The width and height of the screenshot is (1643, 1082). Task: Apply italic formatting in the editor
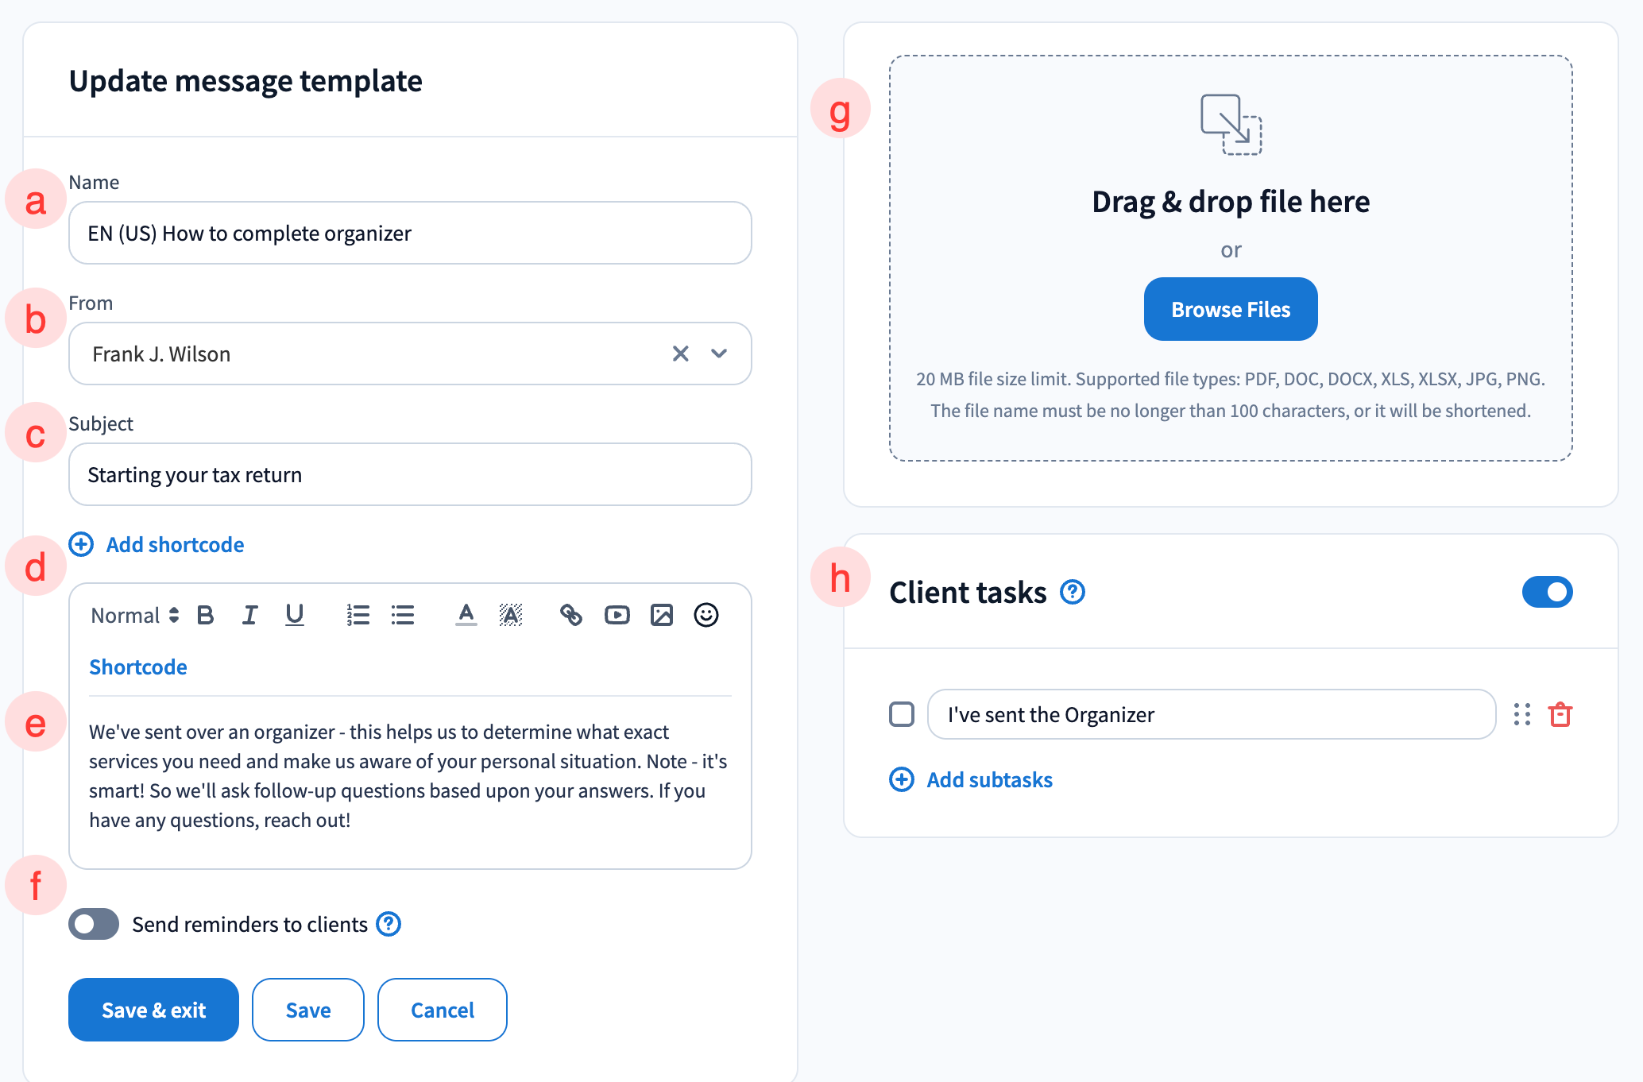249,615
